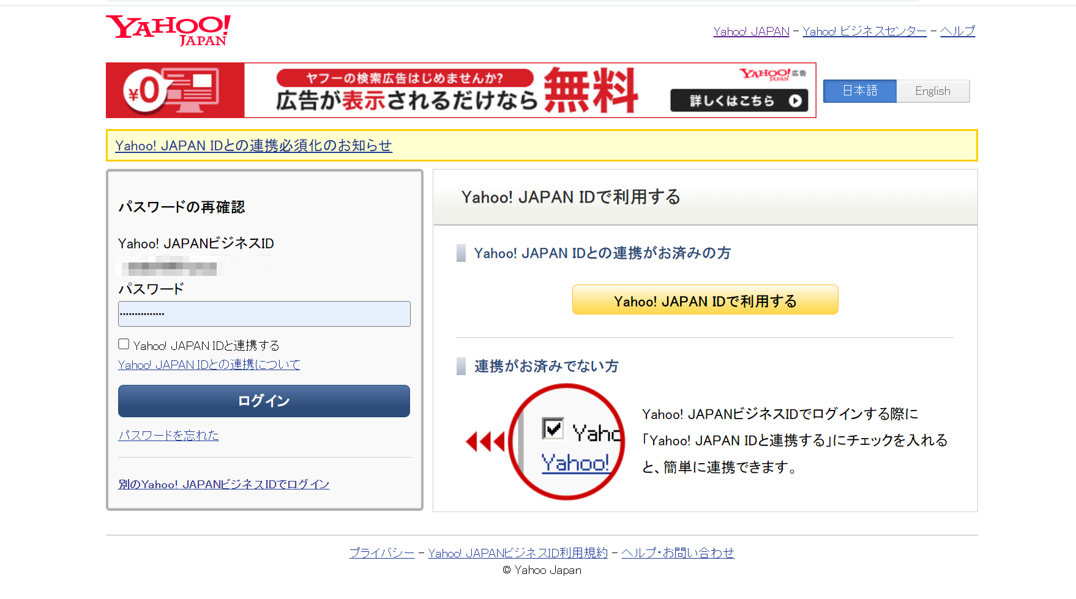Open the Yahoo! JAPAN IDとの連携必須化のお知らせ notice
The image size is (1076, 599).
tap(253, 146)
